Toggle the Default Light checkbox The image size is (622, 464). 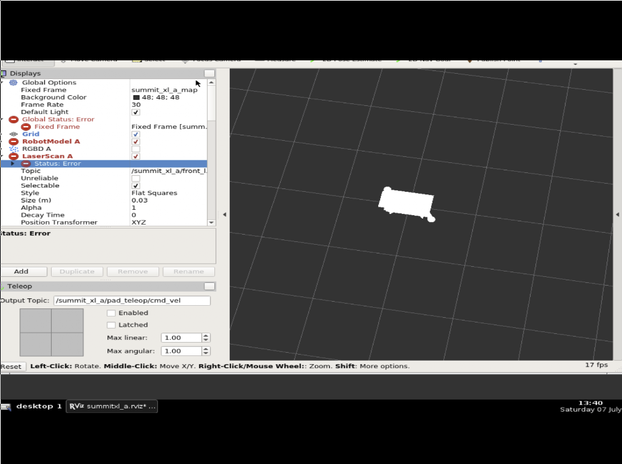[136, 112]
